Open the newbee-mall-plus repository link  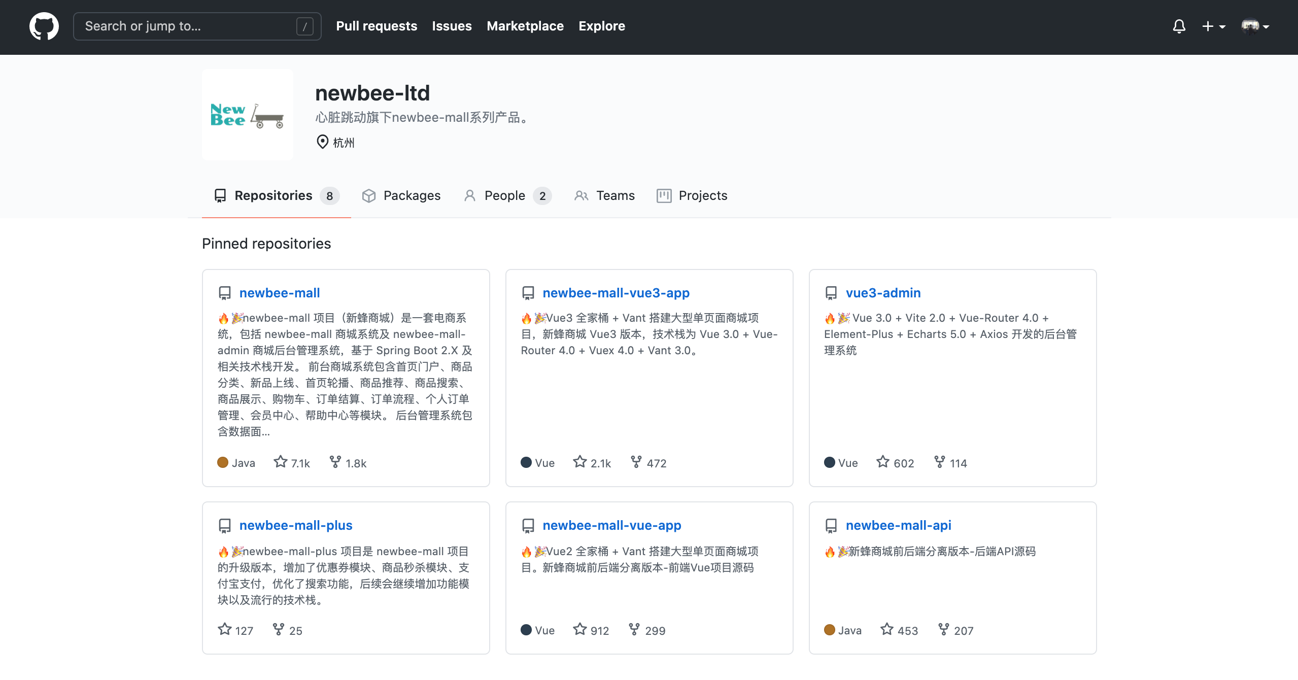click(296, 525)
